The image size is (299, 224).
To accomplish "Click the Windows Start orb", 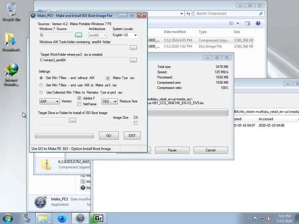I will coord(8,218).
